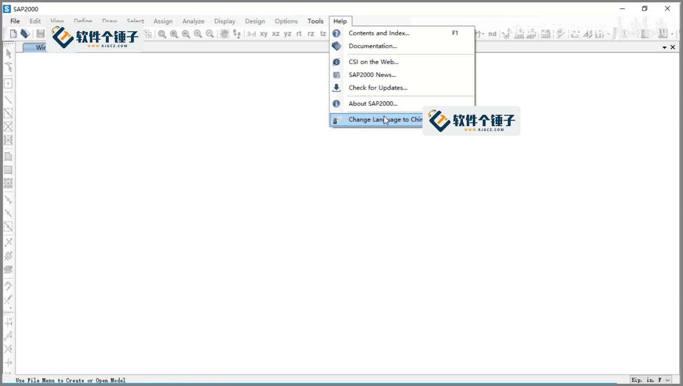Open About SAP2000 dialog entry
683x386 pixels.
point(402,103)
